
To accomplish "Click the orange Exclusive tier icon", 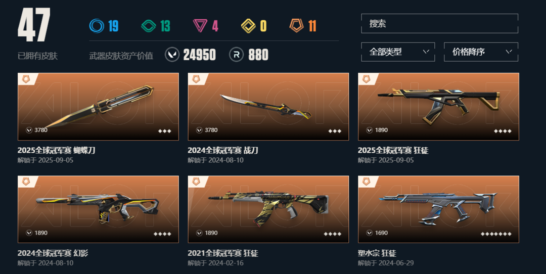I will coord(297,26).
